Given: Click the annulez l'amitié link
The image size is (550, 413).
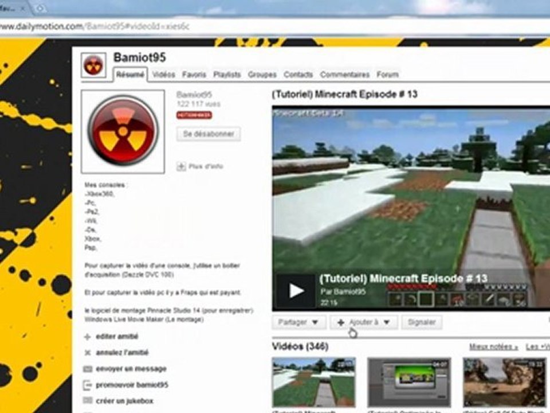Looking at the screenshot, I should coord(122,353).
